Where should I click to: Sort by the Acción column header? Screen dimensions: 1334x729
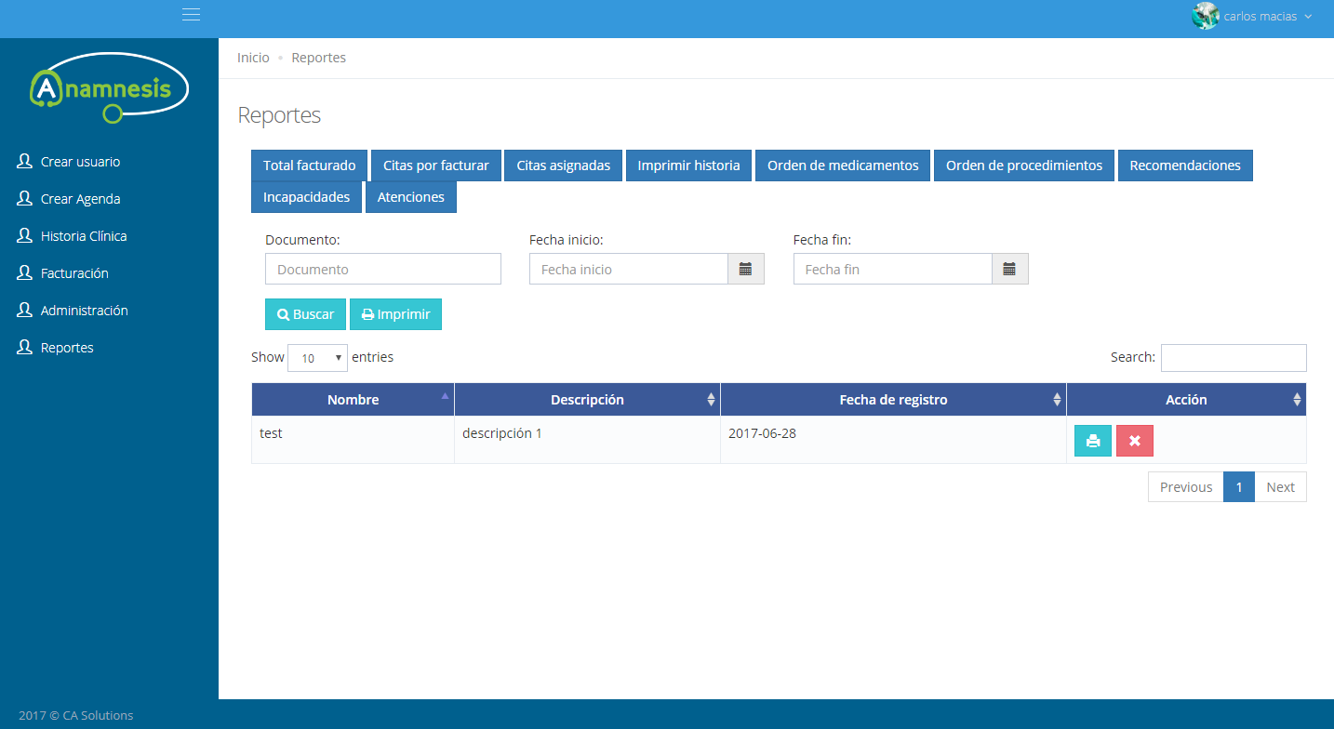(x=1186, y=400)
